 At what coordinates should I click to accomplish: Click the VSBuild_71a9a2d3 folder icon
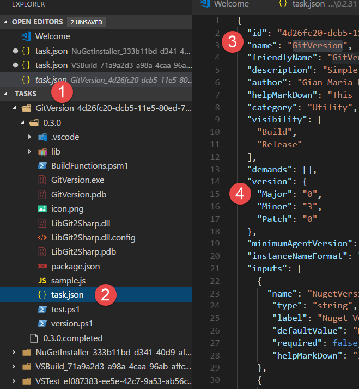coord(27,367)
